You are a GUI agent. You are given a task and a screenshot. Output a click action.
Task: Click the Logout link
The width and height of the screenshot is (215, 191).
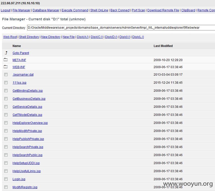click(x=6, y=10)
